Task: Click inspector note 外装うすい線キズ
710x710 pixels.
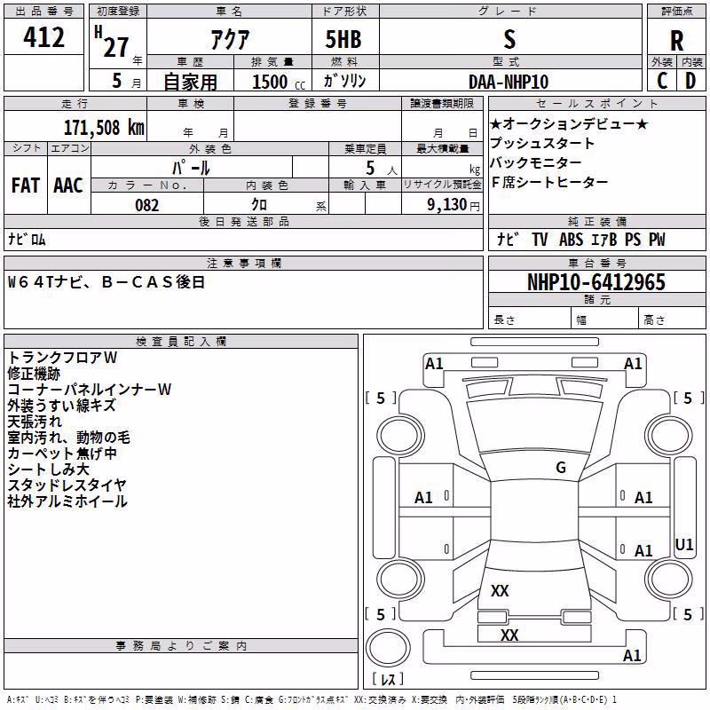Action: point(61,406)
